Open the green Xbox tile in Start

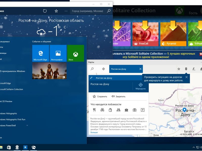click(75, 53)
